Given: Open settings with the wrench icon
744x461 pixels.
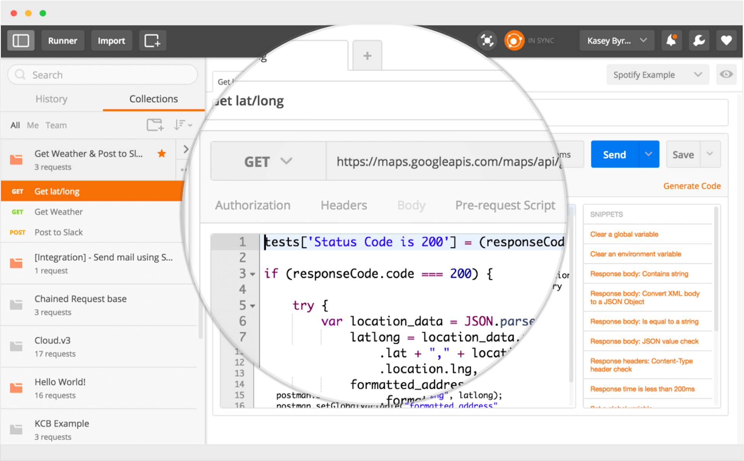Looking at the screenshot, I should [699, 40].
